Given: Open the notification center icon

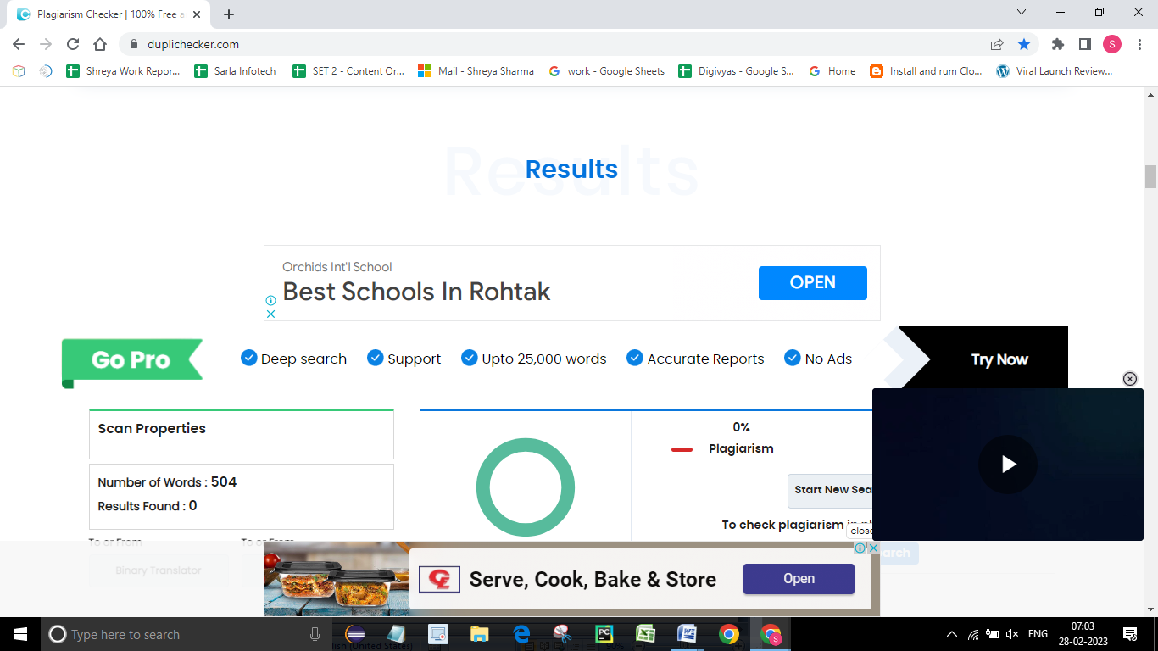Looking at the screenshot, I should [x=1129, y=634].
